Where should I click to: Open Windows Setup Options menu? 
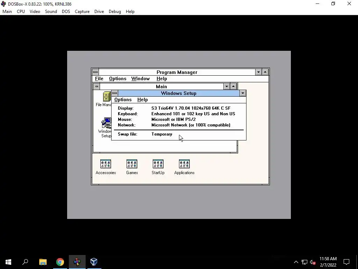point(123,100)
